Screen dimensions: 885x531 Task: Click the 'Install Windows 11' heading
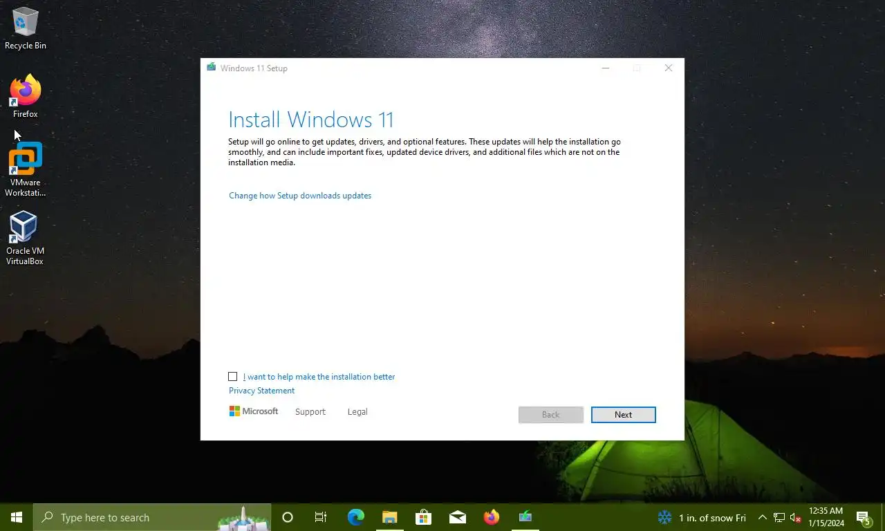pyautogui.click(x=311, y=120)
